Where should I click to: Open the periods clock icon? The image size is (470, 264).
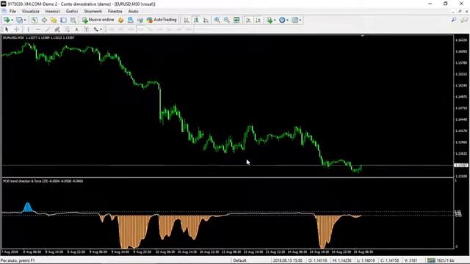[282, 20]
